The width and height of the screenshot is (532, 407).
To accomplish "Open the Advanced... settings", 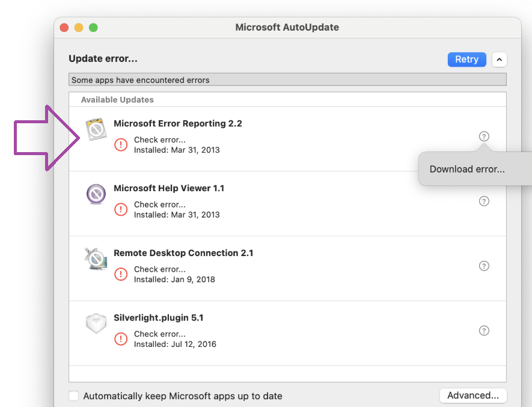I will click(x=473, y=396).
